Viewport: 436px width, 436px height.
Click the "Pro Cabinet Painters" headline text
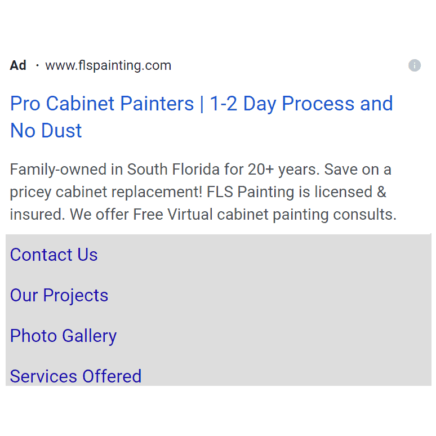point(102,104)
